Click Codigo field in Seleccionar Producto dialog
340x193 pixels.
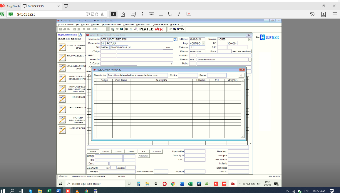tap(188, 75)
